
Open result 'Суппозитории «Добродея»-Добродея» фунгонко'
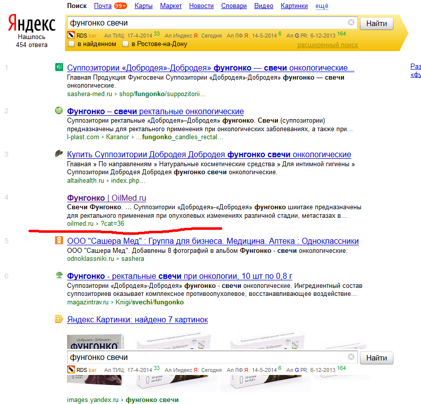coord(210,68)
